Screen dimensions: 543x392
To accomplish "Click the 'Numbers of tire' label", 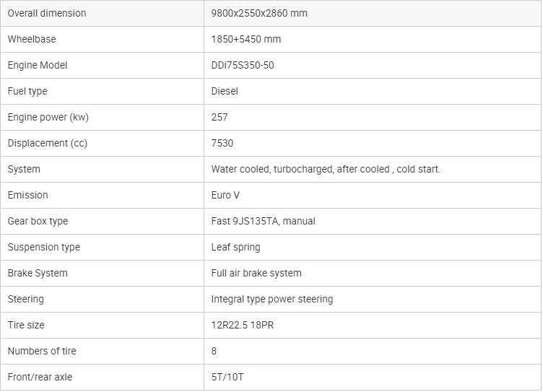I will [42, 351].
